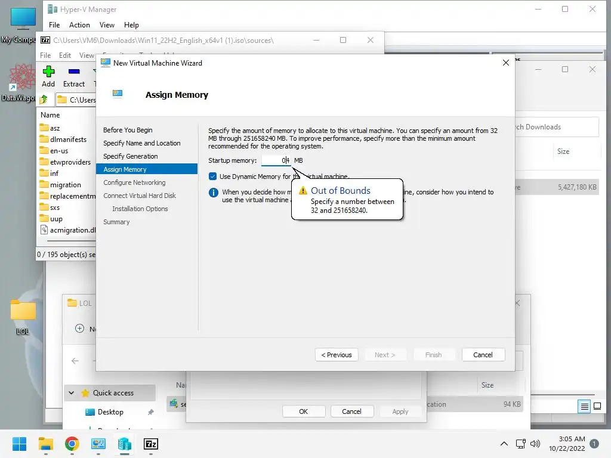Screen dimensions: 611x458
Task: Click Cancel in the New Virtual Machine Wizard
Action: [483, 355]
